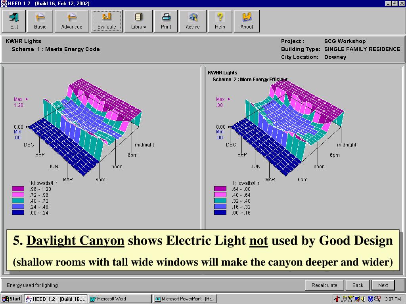Click the .00 ~ .24 dark blue legend swatch
This screenshot has width=406, height=304.
tap(18, 213)
